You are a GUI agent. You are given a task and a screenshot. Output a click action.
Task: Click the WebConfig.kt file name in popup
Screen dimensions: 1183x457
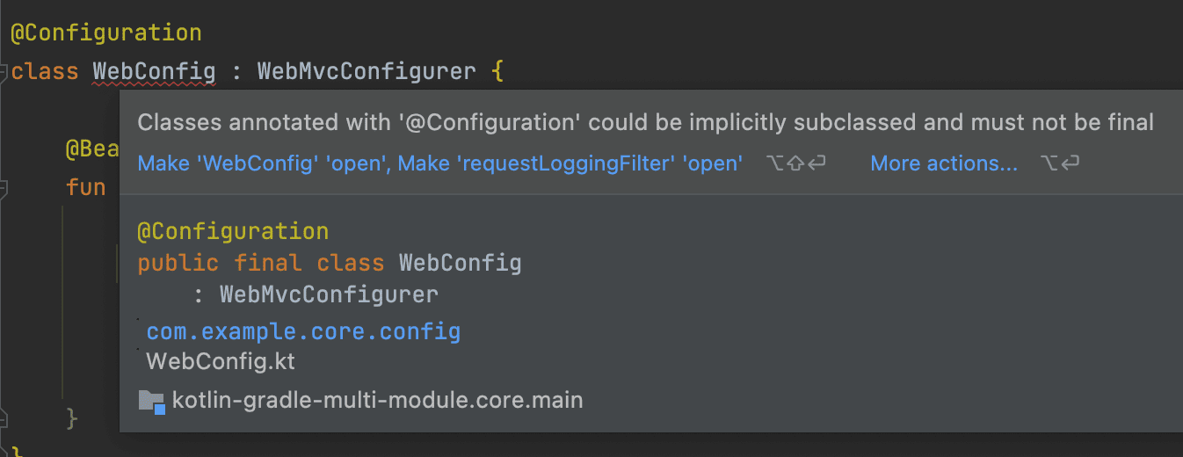(x=221, y=361)
